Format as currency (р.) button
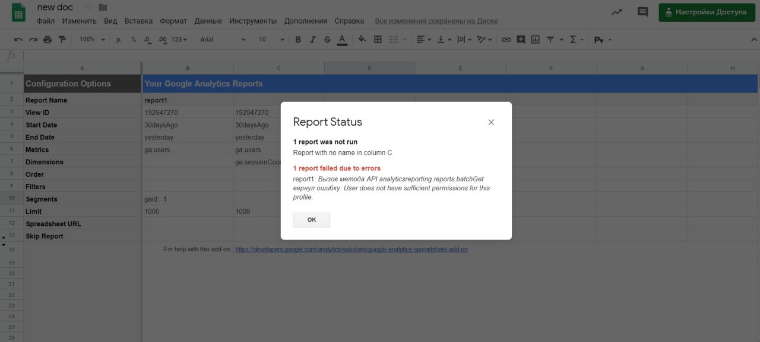The height and width of the screenshot is (342, 760). (119, 40)
